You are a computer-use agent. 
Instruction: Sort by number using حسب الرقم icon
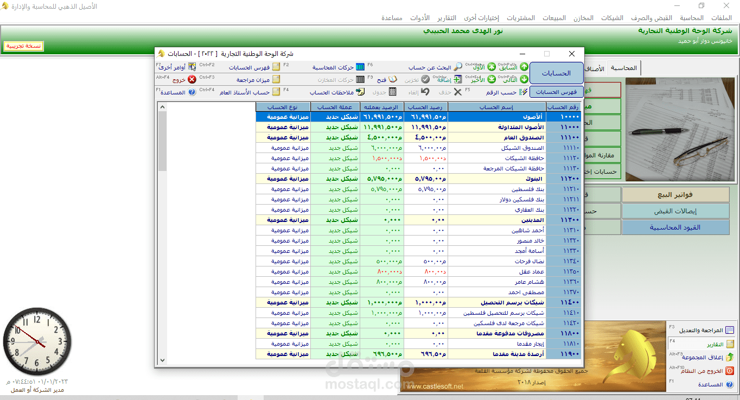[x=523, y=92]
